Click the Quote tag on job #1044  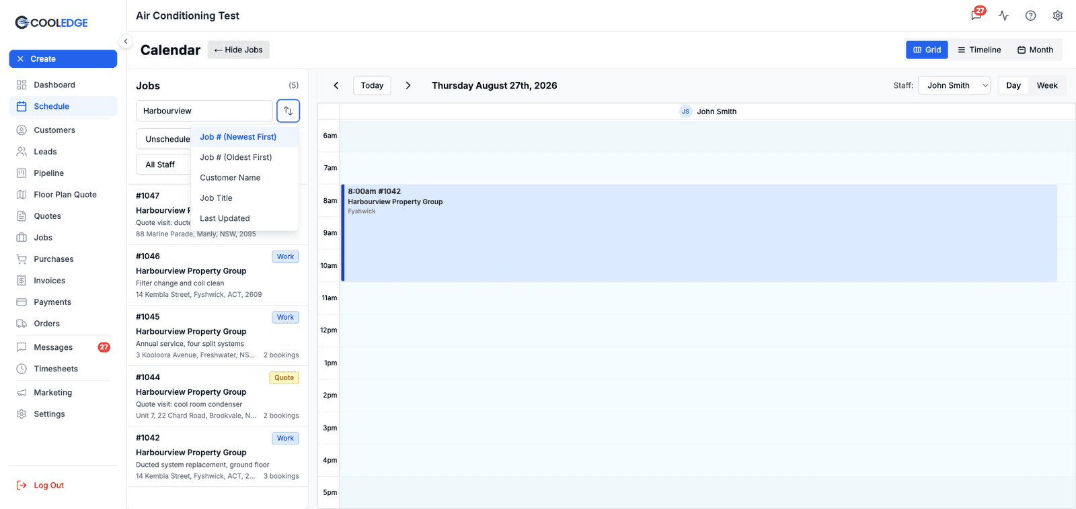pos(284,378)
